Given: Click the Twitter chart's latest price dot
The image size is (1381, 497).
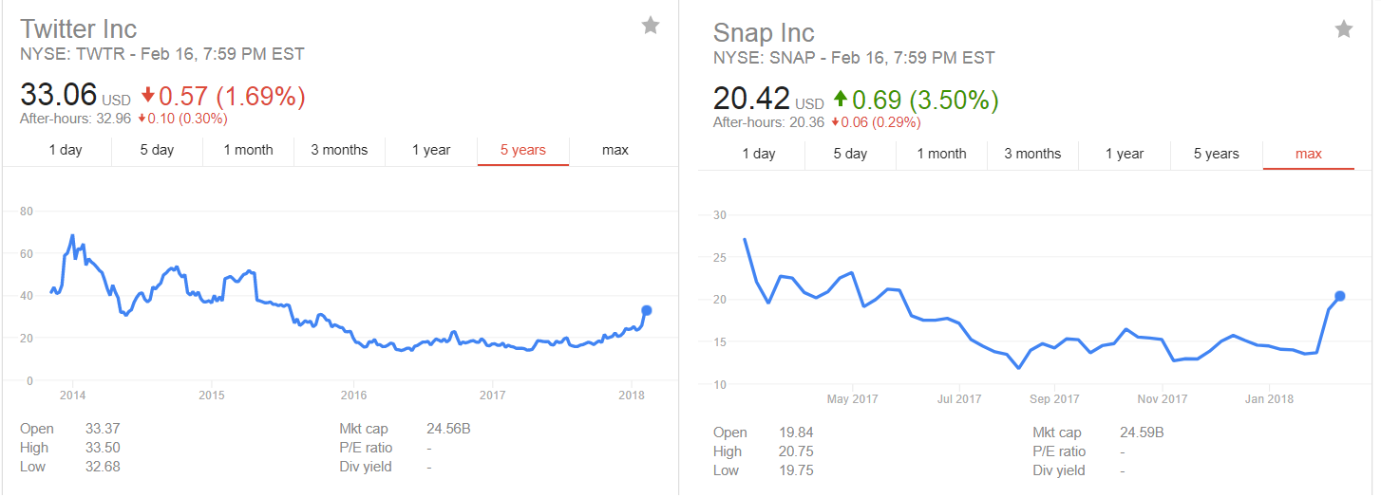Looking at the screenshot, I should (647, 310).
